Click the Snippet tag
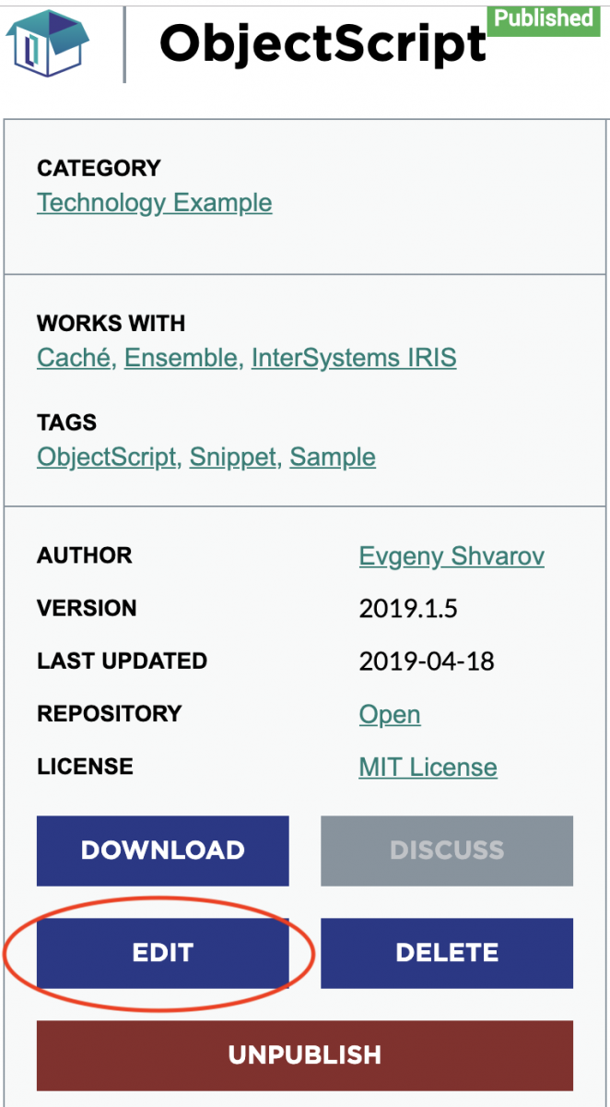Viewport: 610px width, 1107px height. (x=233, y=457)
